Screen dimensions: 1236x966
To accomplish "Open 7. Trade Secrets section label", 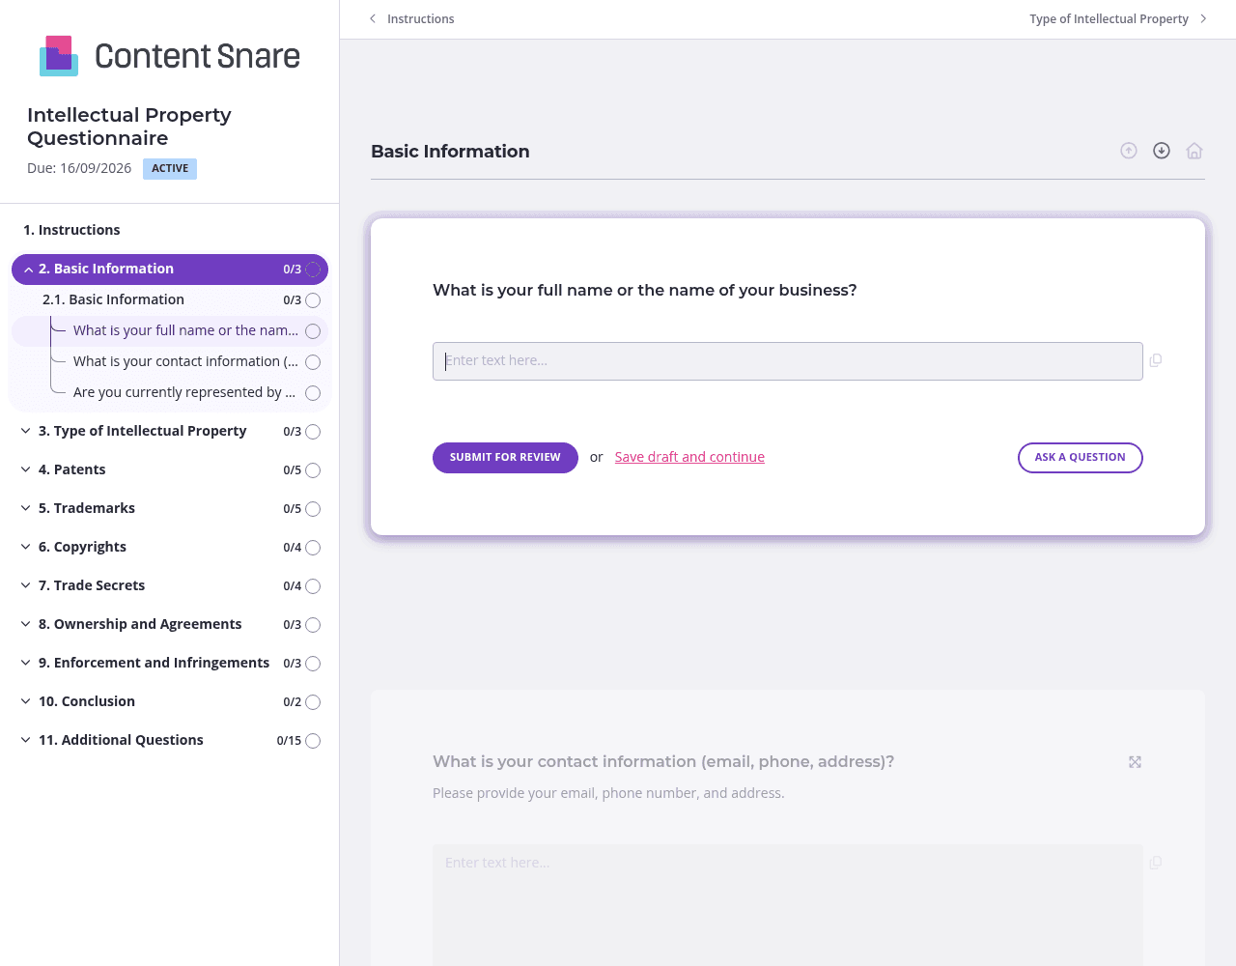I will point(92,585).
